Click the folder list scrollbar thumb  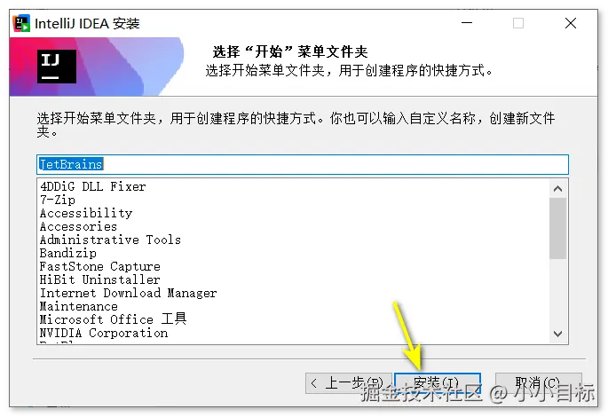pos(557,228)
